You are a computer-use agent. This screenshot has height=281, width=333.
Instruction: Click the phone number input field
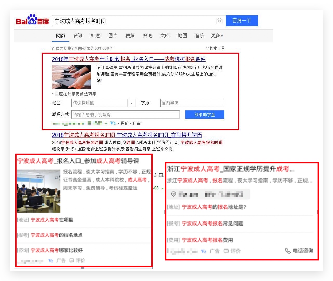pyautogui.click(x=126, y=115)
